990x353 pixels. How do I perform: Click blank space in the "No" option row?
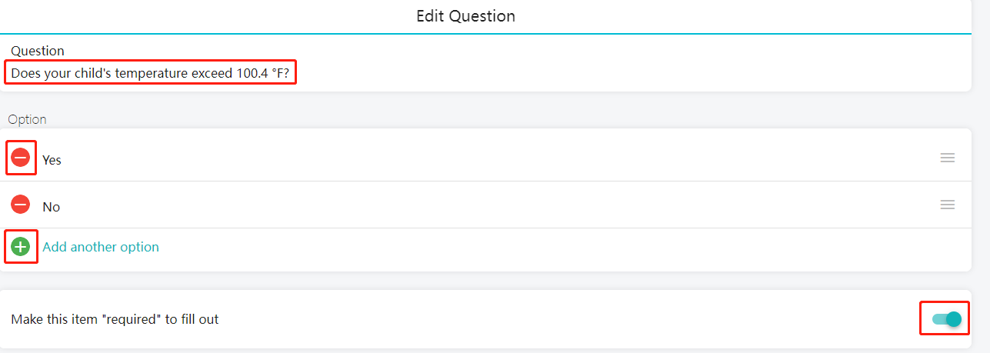pos(492,205)
